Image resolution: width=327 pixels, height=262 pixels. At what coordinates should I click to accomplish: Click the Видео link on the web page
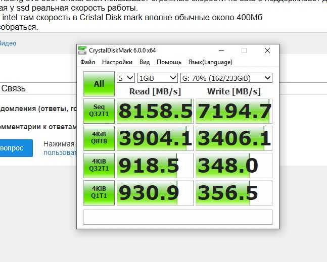click(8, 43)
